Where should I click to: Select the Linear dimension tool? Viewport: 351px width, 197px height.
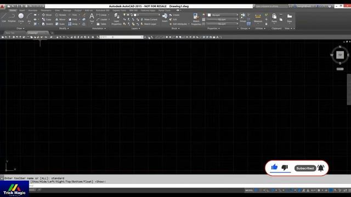tap(101, 15)
